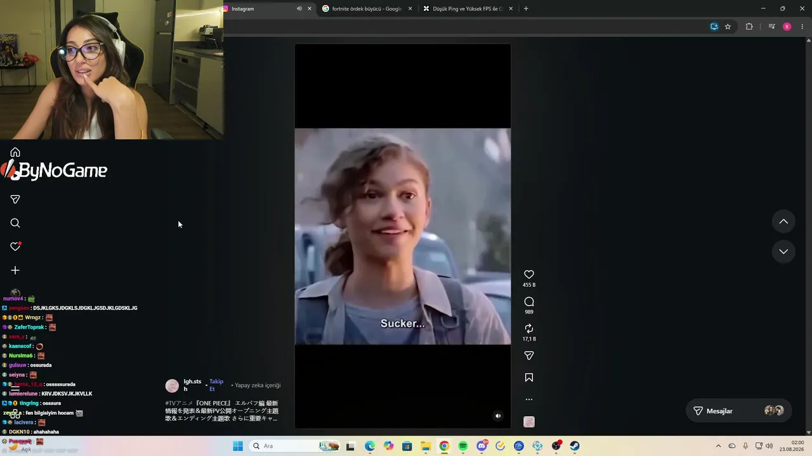Viewport: 812px width, 456px height.
Task: Switch to the Instagram browser tab
Action: [266, 9]
